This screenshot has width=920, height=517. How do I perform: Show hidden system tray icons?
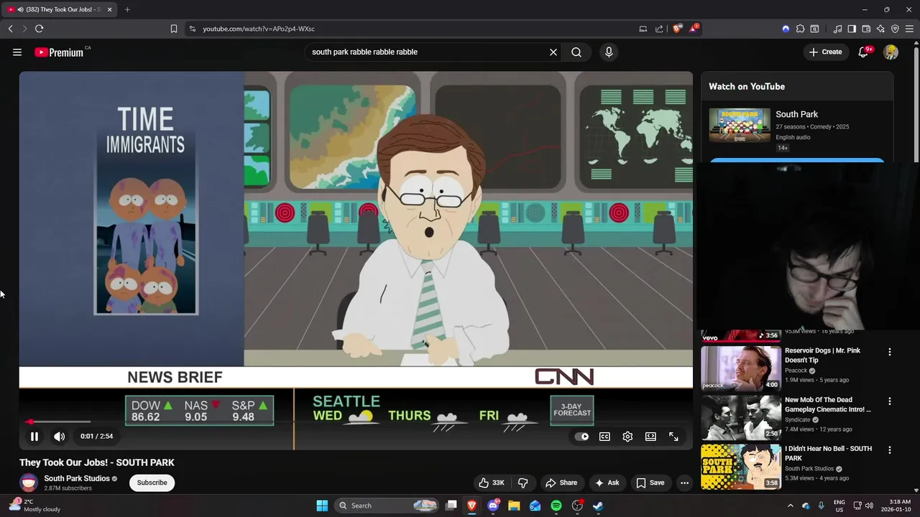coord(791,506)
